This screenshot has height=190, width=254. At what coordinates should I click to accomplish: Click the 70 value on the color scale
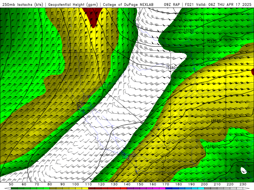(x=37, y=184)
